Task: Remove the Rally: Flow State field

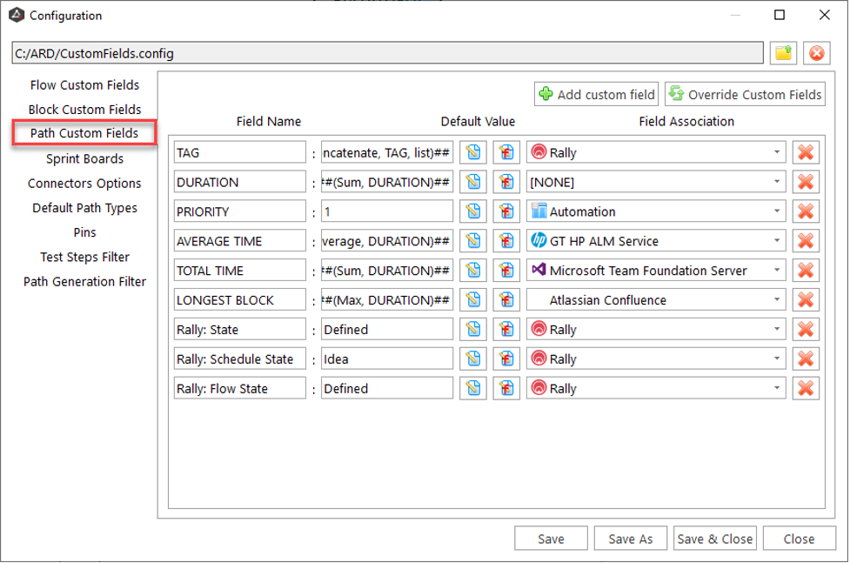Action: (806, 389)
